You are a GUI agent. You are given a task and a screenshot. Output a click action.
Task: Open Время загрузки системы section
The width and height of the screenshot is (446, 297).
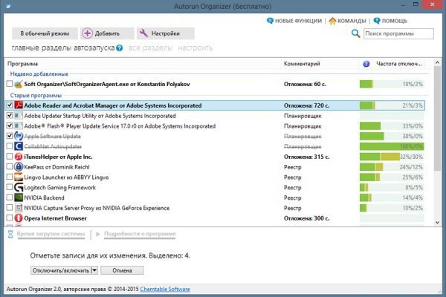pyautogui.click(x=51, y=234)
